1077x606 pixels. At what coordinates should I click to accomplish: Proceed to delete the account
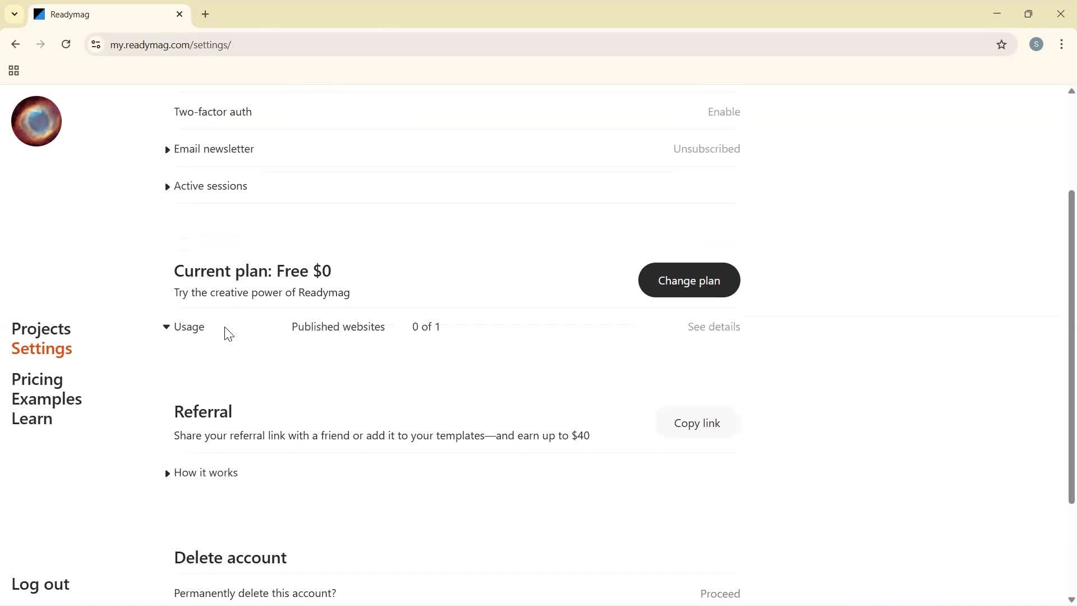(720, 593)
